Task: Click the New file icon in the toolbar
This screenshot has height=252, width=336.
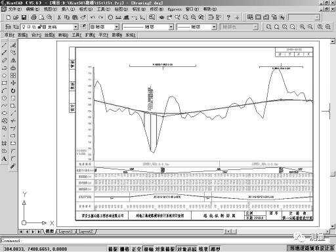Action: (x=9, y=17)
